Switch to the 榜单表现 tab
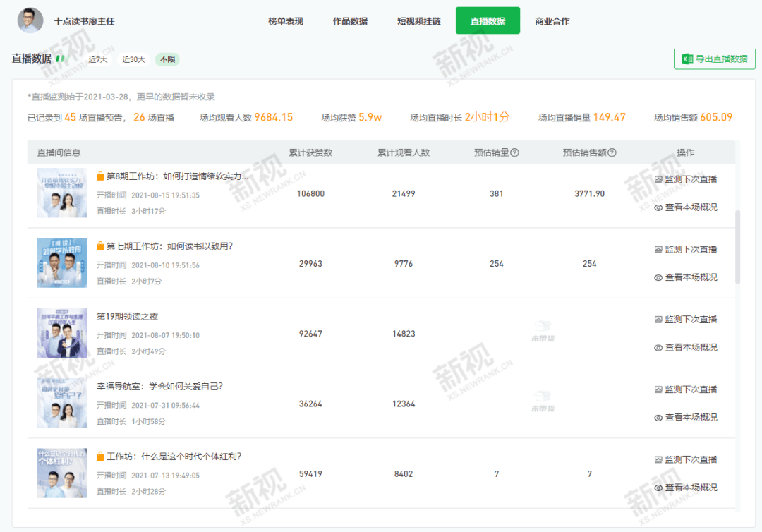762x532 pixels. pos(286,21)
